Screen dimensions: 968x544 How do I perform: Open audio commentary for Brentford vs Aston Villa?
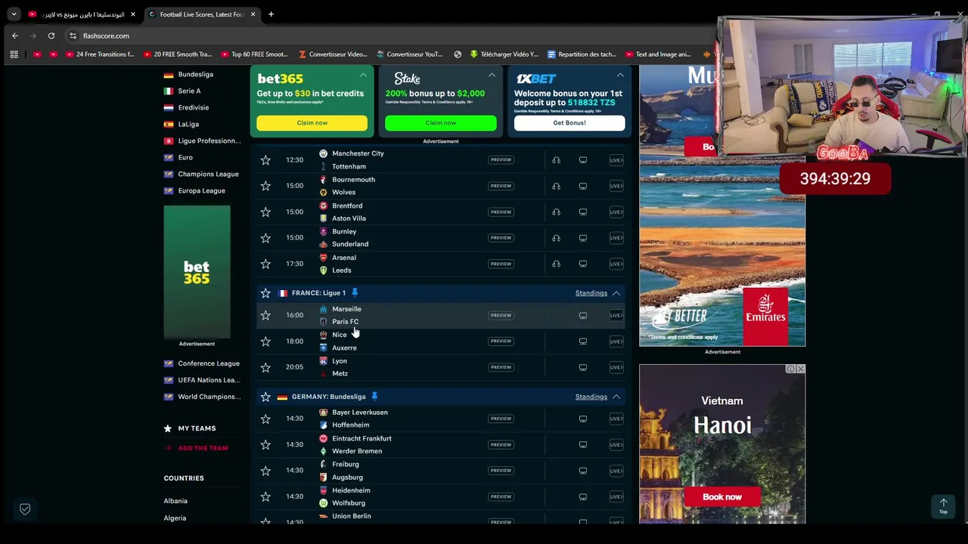556,212
